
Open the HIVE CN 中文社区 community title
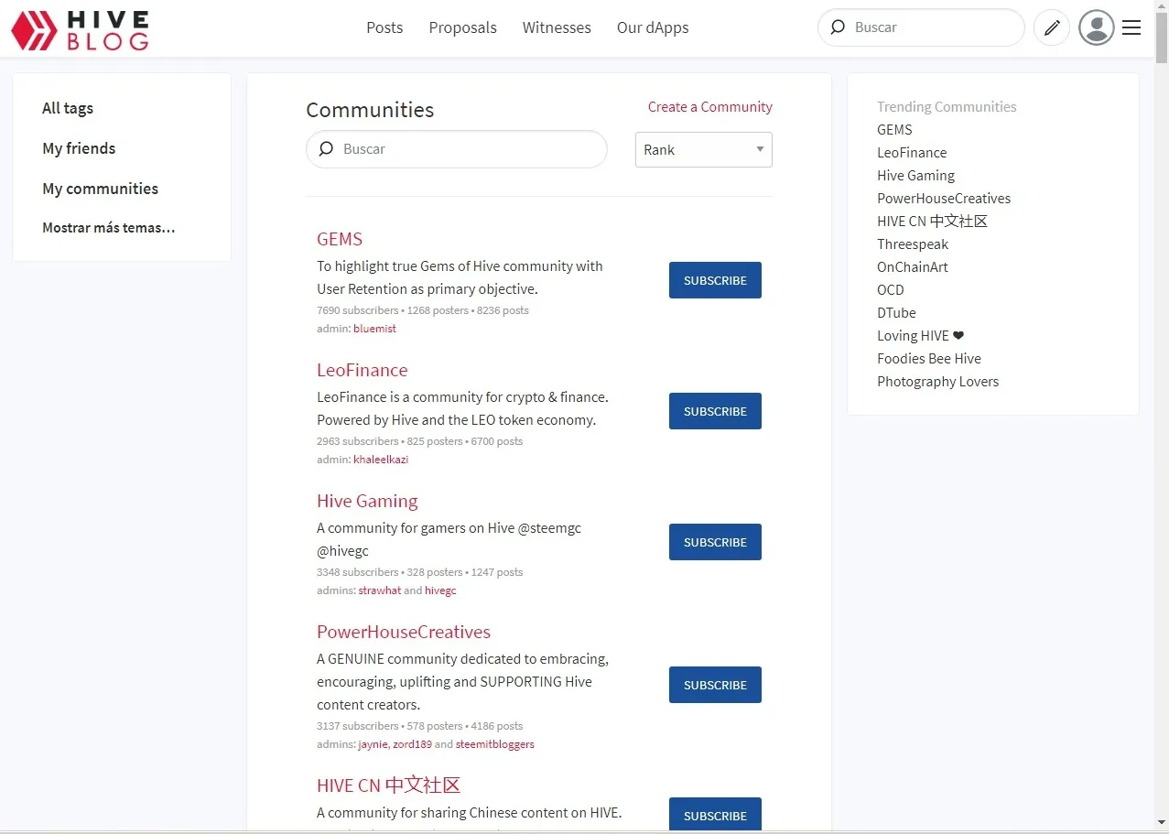[388, 785]
